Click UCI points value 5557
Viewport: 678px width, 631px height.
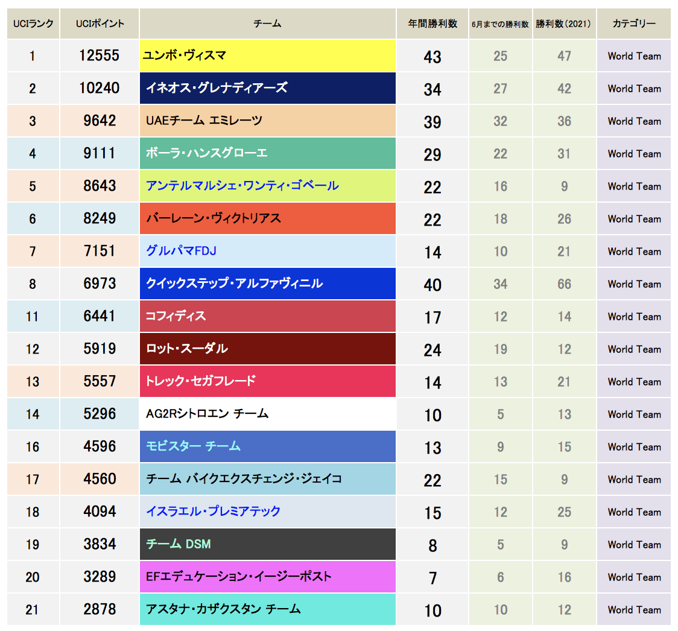click(x=100, y=381)
